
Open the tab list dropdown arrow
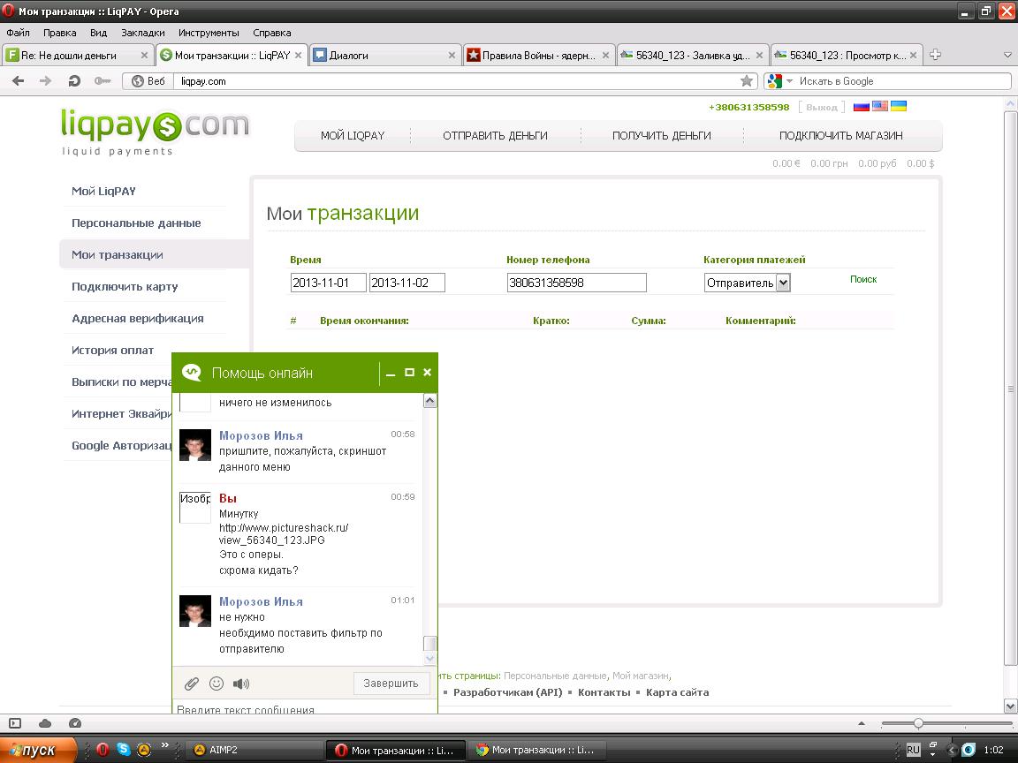(1007, 55)
